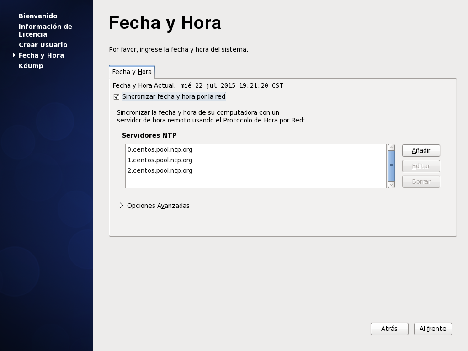Image resolution: width=468 pixels, height=351 pixels.
Task: Click Kdump step in the sidebar
Action: tap(31, 66)
